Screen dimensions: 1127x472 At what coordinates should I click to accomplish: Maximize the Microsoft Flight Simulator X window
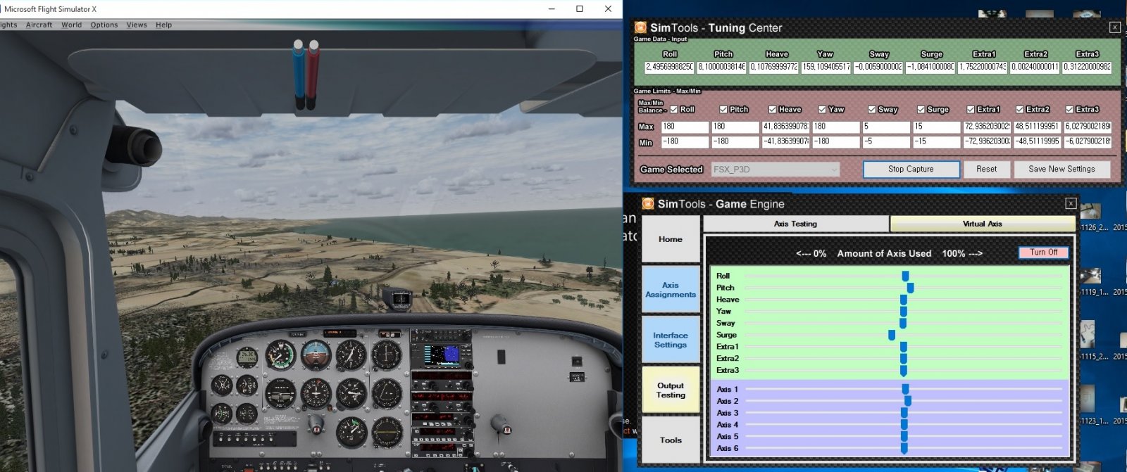point(580,9)
